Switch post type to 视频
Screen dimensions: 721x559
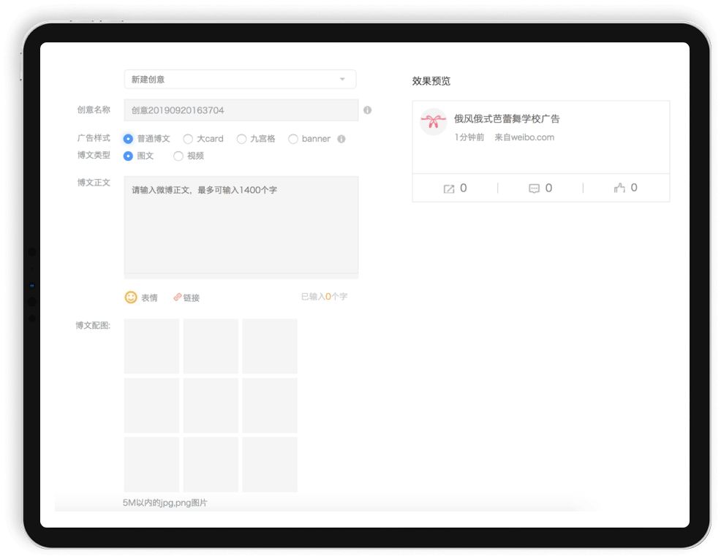pos(178,156)
